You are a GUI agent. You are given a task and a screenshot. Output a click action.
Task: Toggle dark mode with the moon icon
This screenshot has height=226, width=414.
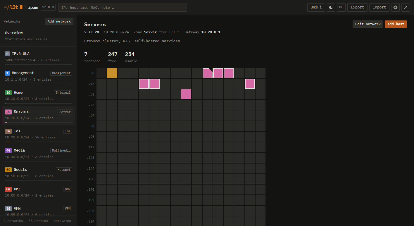[x=331, y=7]
